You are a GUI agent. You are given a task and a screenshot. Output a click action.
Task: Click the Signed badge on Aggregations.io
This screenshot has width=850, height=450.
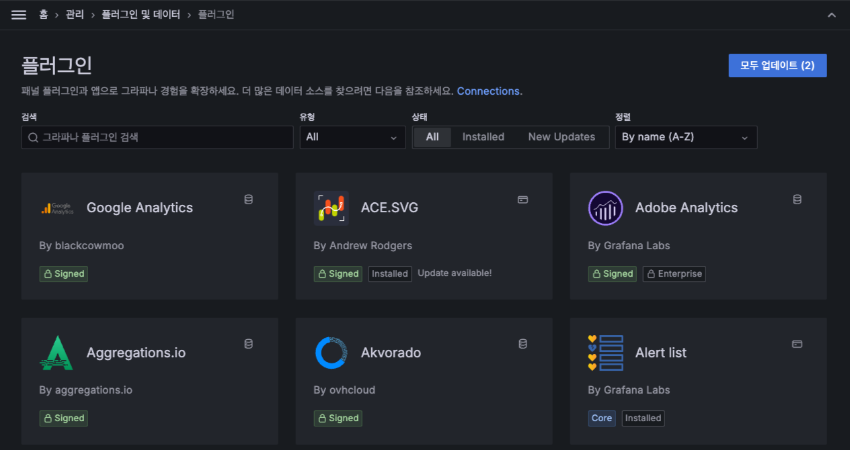pos(64,418)
